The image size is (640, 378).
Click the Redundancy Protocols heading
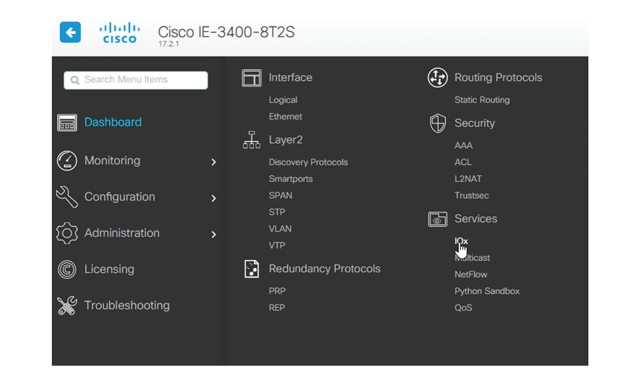click(x=325, y=268)
